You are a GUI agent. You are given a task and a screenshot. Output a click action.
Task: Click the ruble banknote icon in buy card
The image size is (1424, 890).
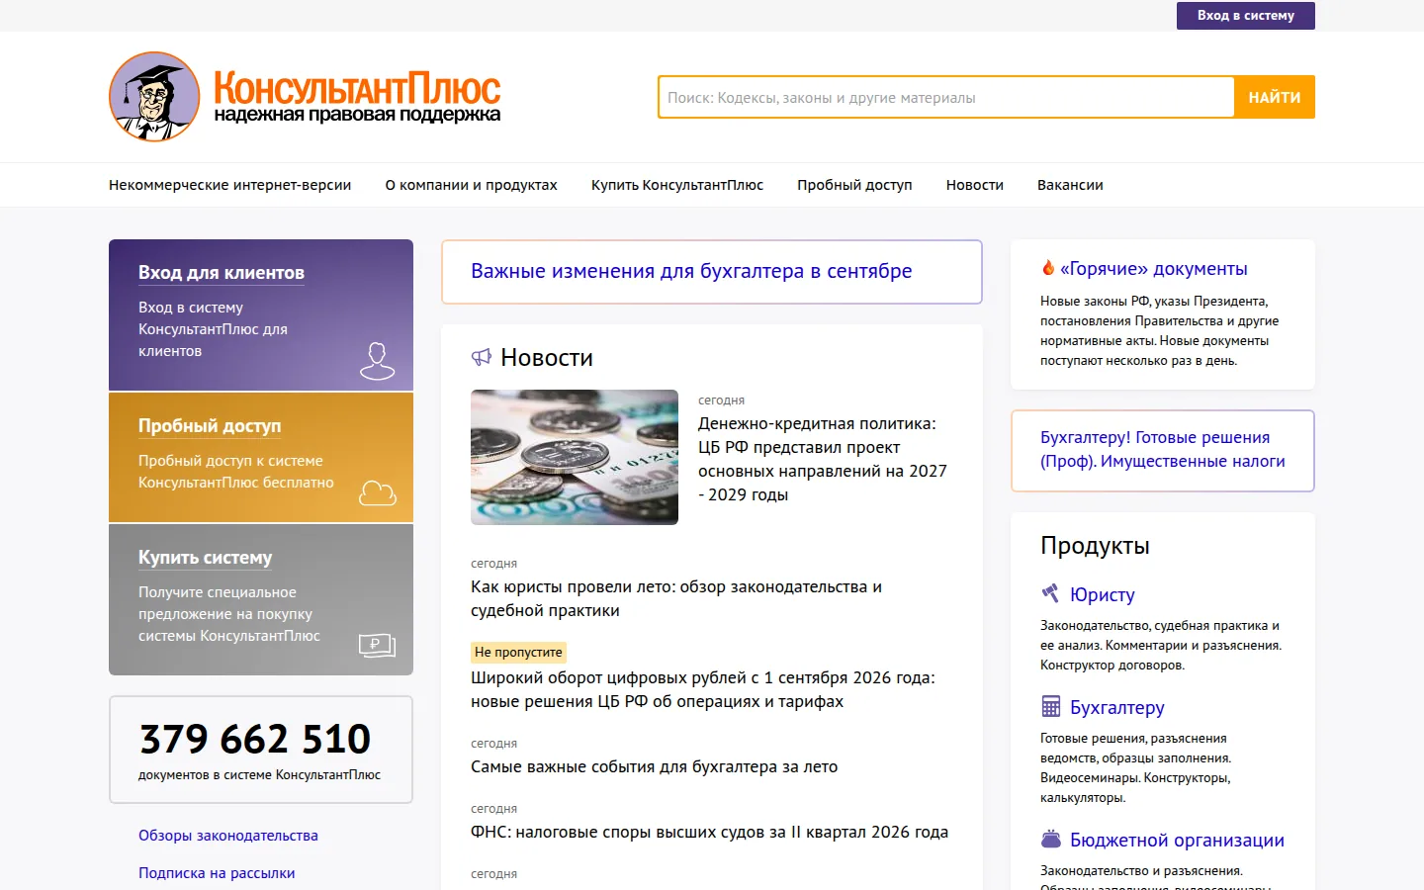coord(377,646)
